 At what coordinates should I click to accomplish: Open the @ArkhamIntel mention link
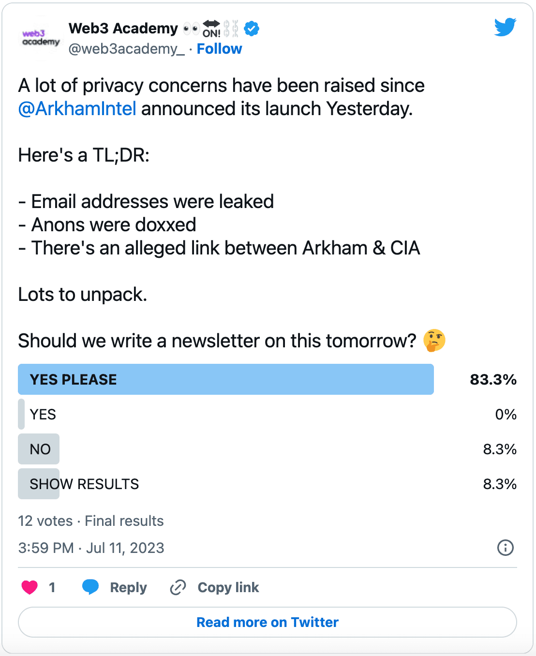point(77,108)
